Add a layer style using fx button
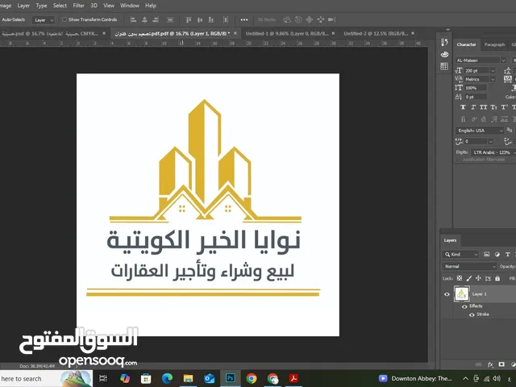This screenshot has height=387, width=516. (x=490, y=364)
